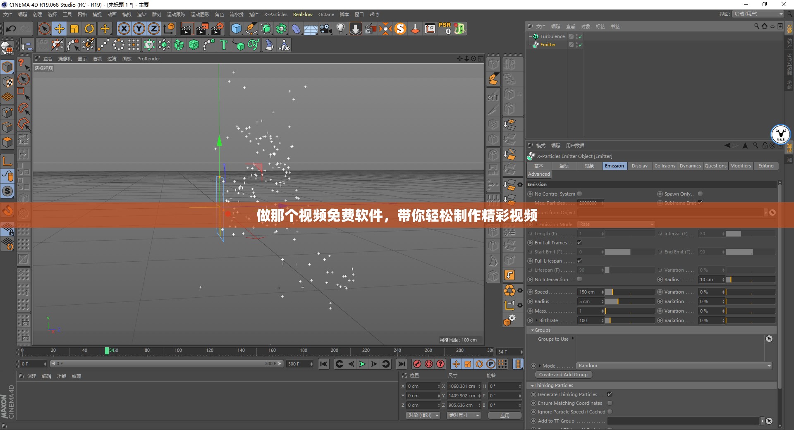Collapse the Groups section
The width and height of the screenshot is (794, 430).
(532, 330)
